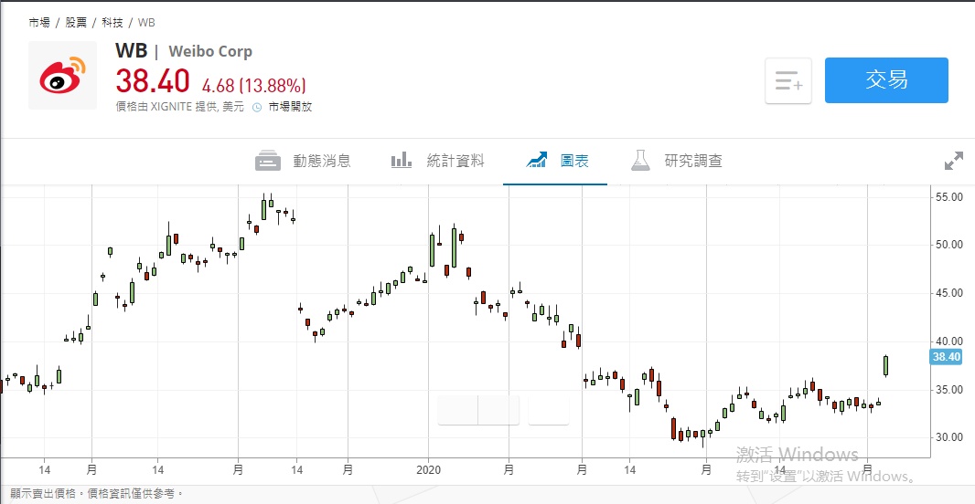The height and width of the screenshot is (504, 975).
Task: Go to 市場 in the breadcrumb
Action: click(x=39, y=21)
